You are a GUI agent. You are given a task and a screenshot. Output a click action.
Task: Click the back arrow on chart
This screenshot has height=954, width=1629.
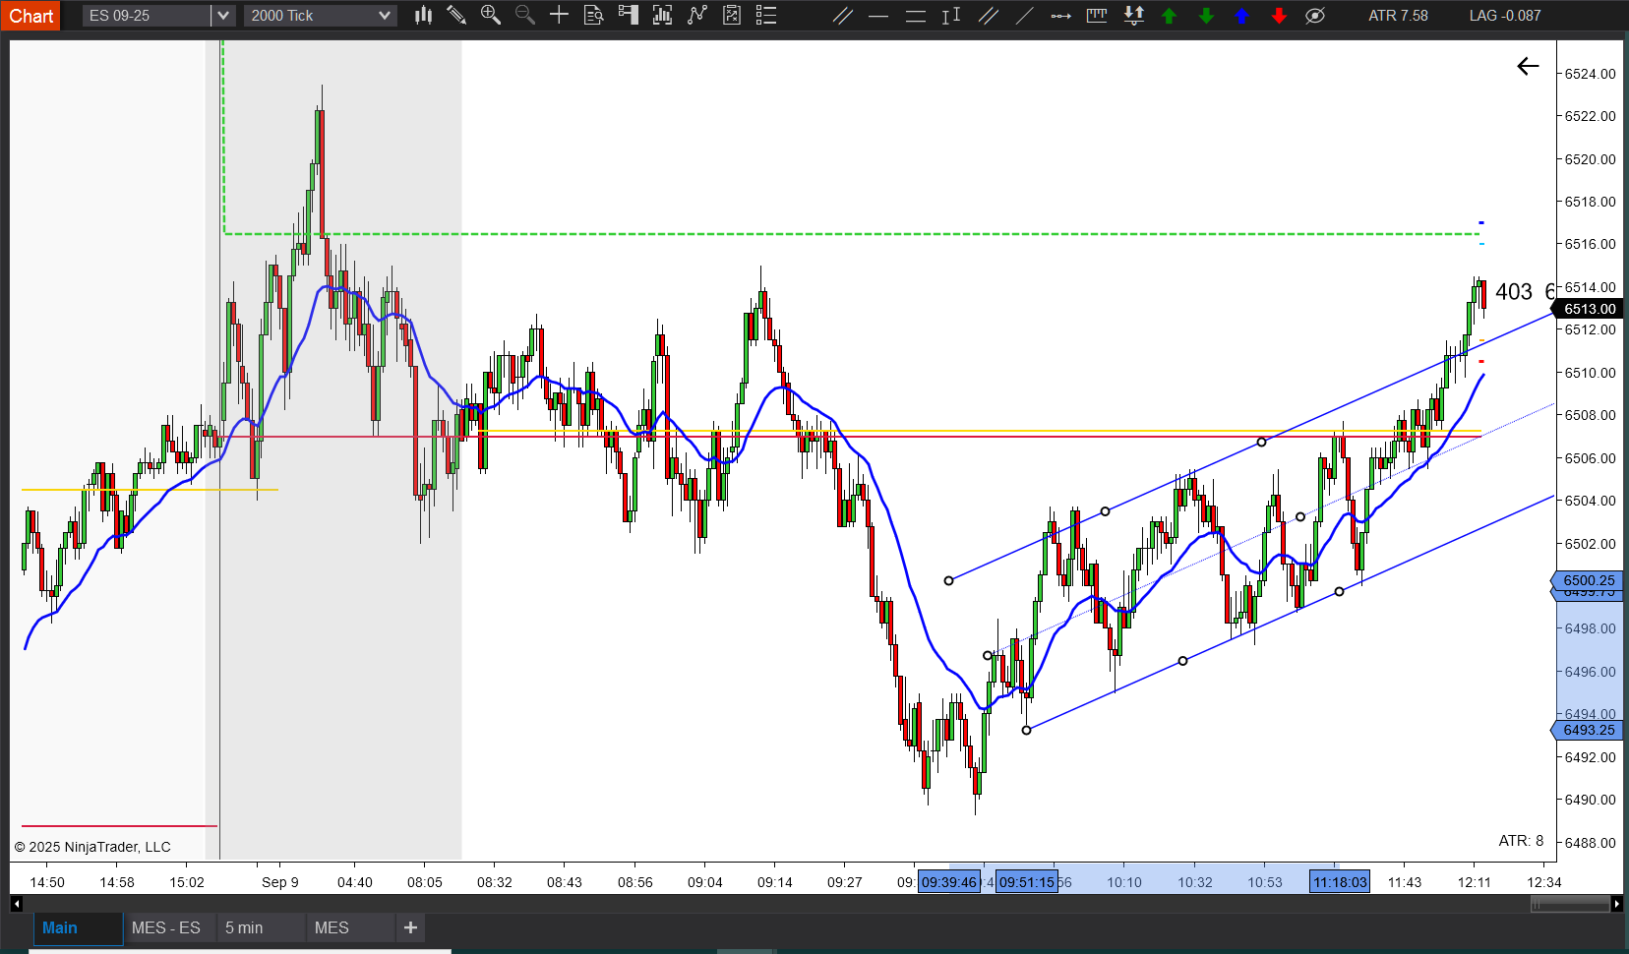coord(1527,66)
